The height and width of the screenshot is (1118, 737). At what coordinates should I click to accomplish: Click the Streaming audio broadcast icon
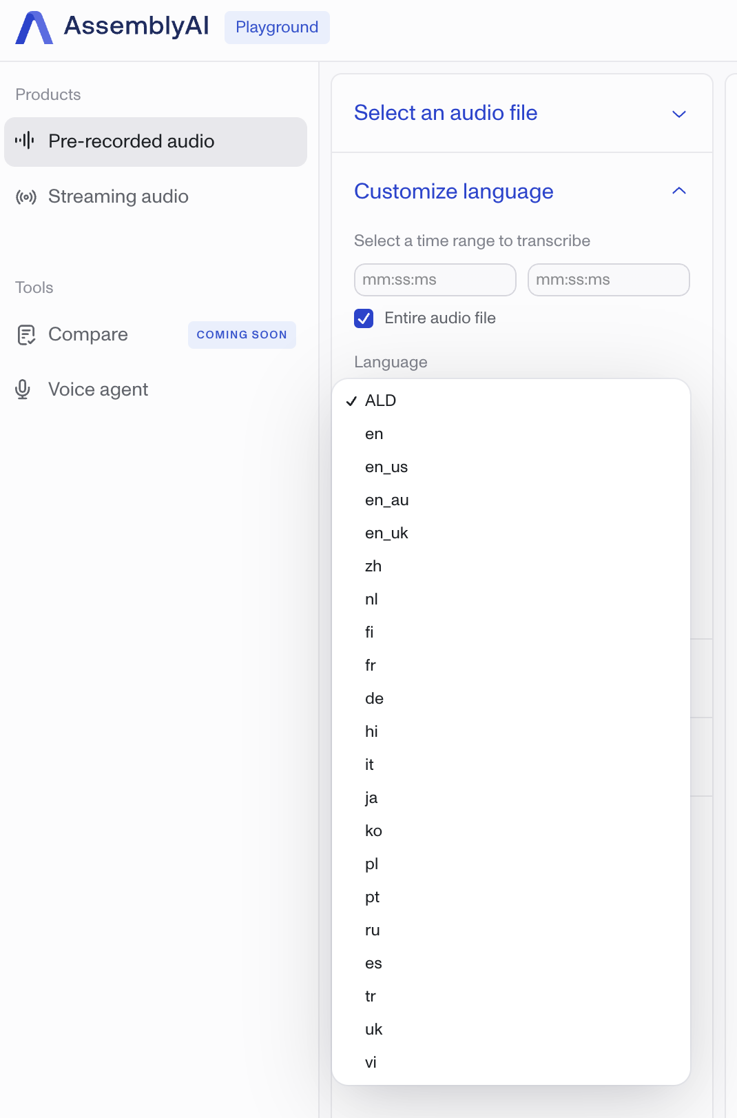(x=26, y=197)
